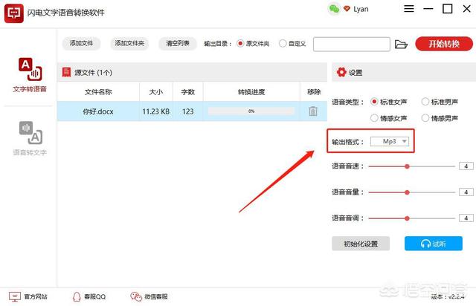Open 客服QQ support icon
The width and height of the screenshot is (476, 306).
[x=77, y=296]
